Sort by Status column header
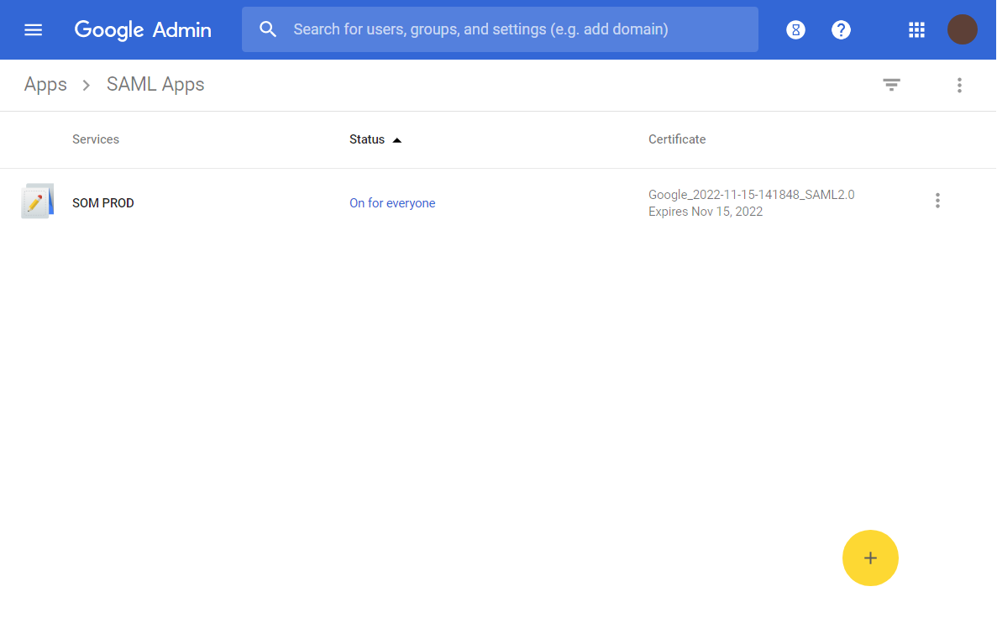 pyautogui.click(x=367, y=139)
